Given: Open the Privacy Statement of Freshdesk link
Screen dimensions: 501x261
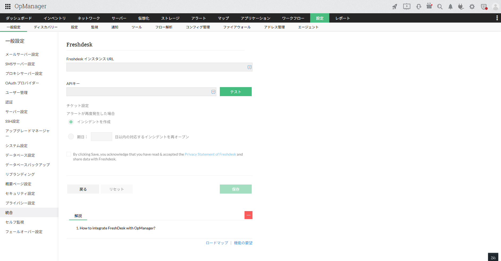Looking at the screenshot, I should point(210,154).
